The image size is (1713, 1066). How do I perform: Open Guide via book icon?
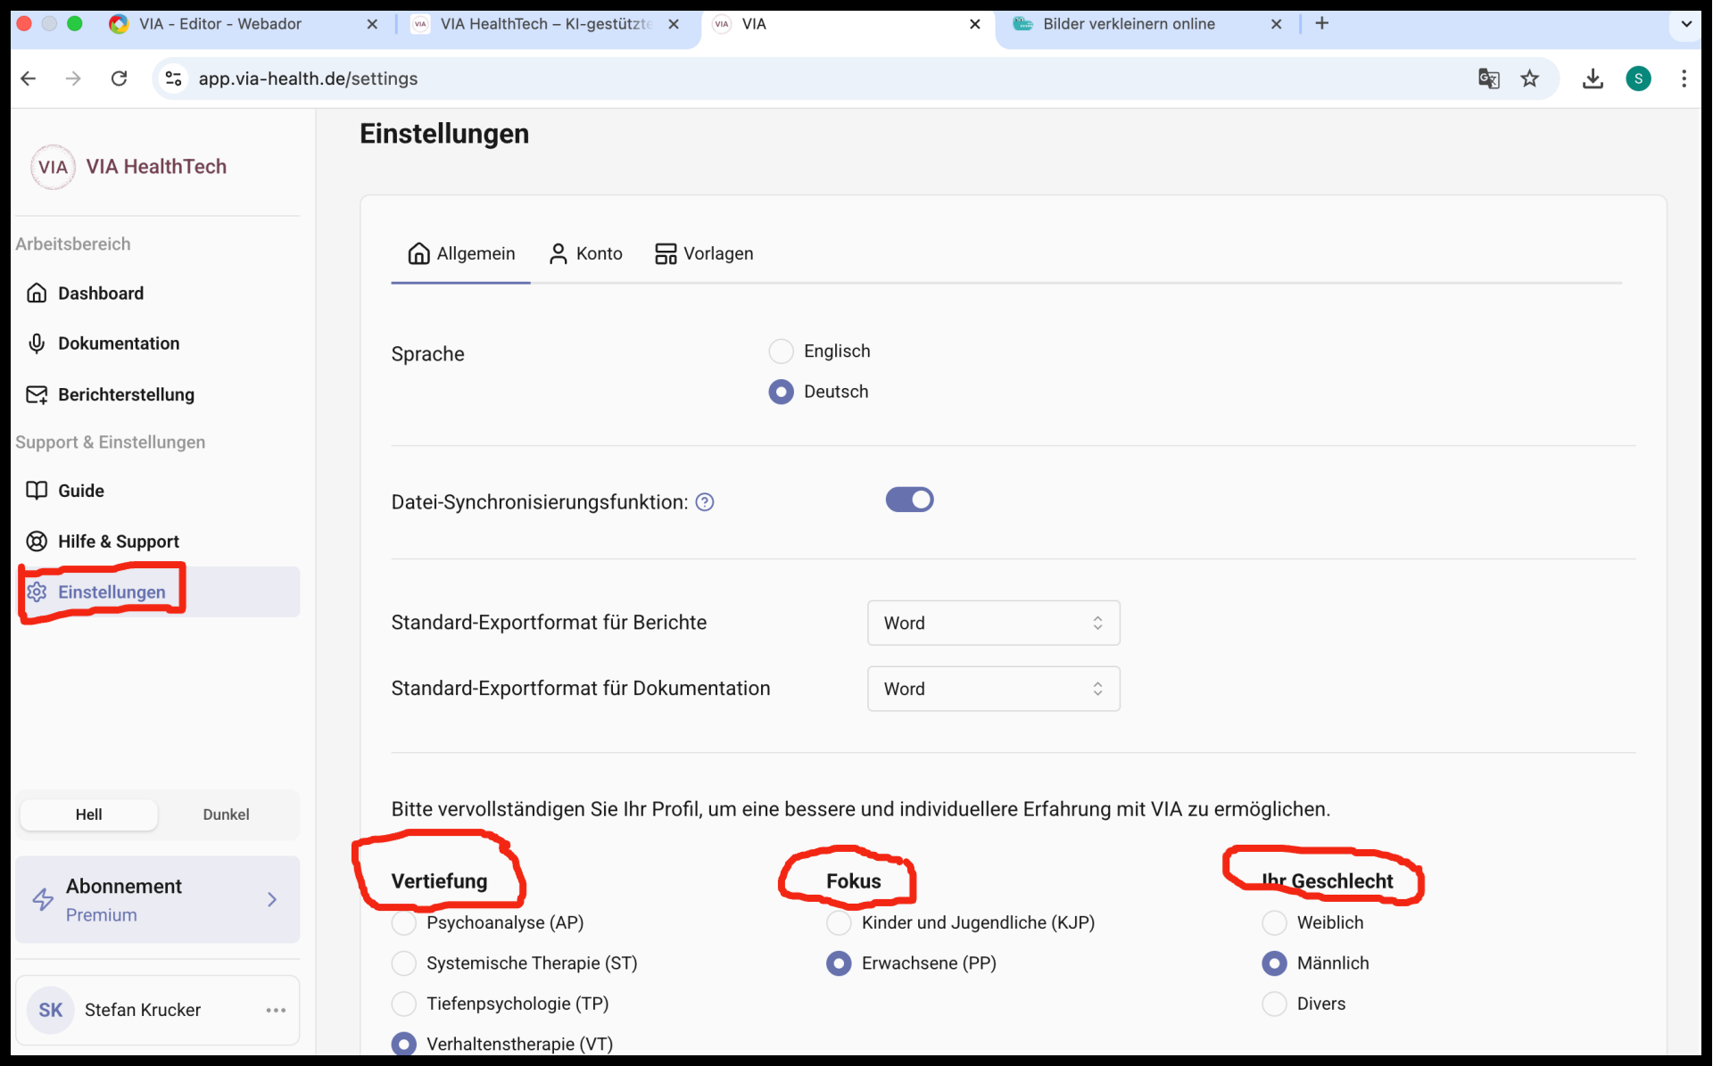(x=37, y=491)
